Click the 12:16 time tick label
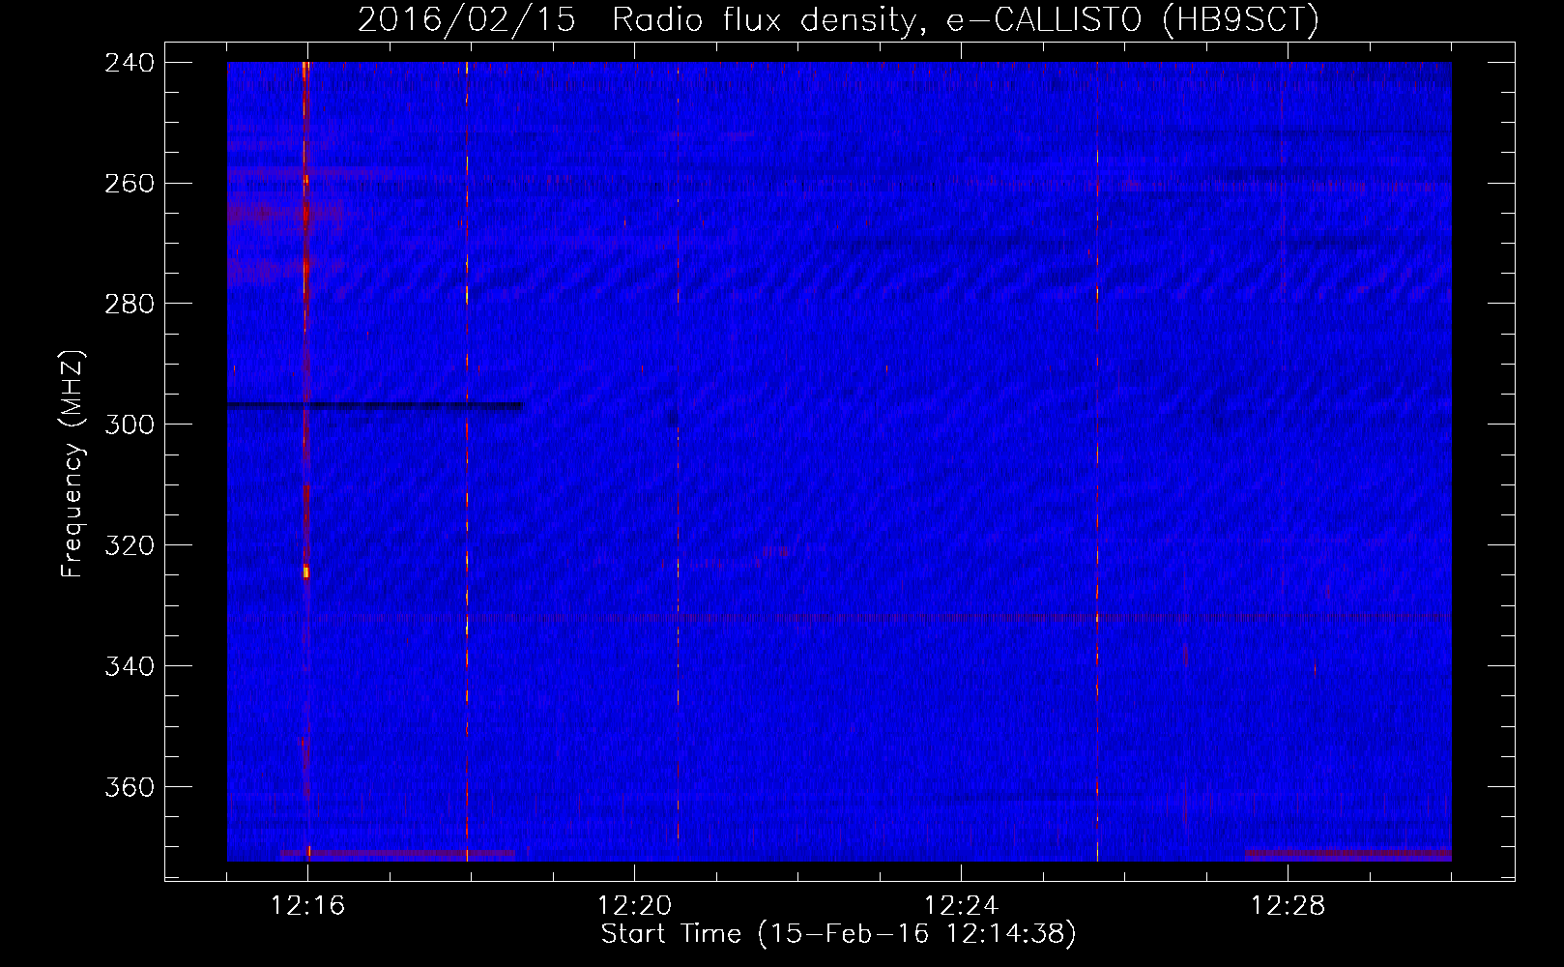The image size is (1564, 967). [x=308, y=906]
